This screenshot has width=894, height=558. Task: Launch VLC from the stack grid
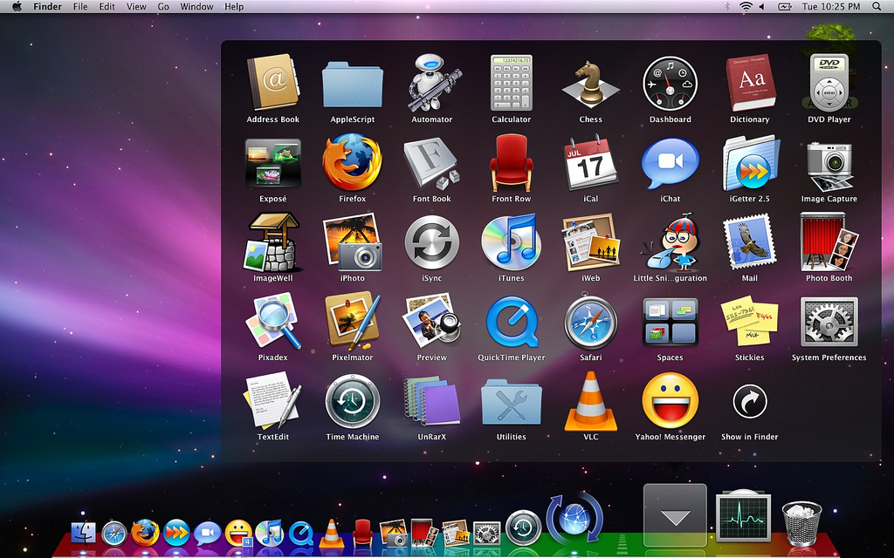[591, 401]
